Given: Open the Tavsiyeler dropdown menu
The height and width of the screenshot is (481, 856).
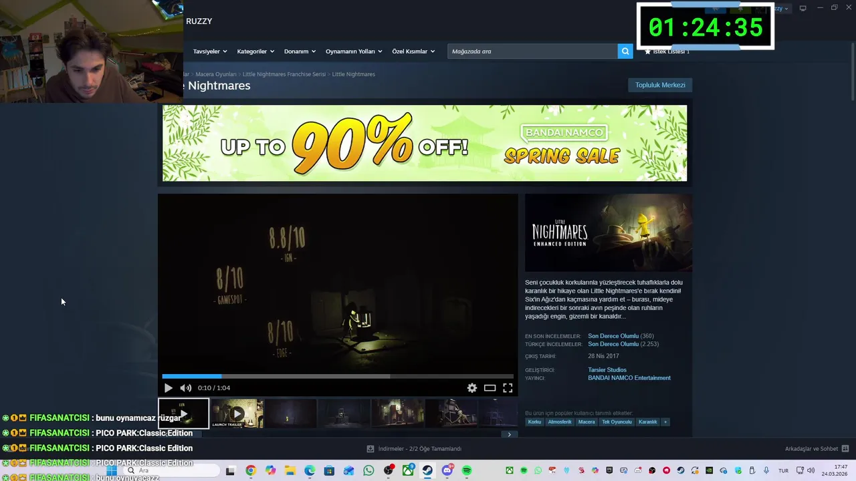Looking at the screenshot, I should pos(210,51).
